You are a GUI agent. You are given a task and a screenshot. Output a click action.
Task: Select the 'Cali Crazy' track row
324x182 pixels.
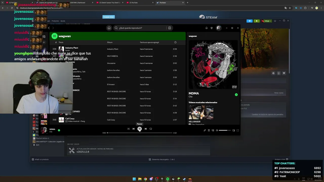coord(117,120)
